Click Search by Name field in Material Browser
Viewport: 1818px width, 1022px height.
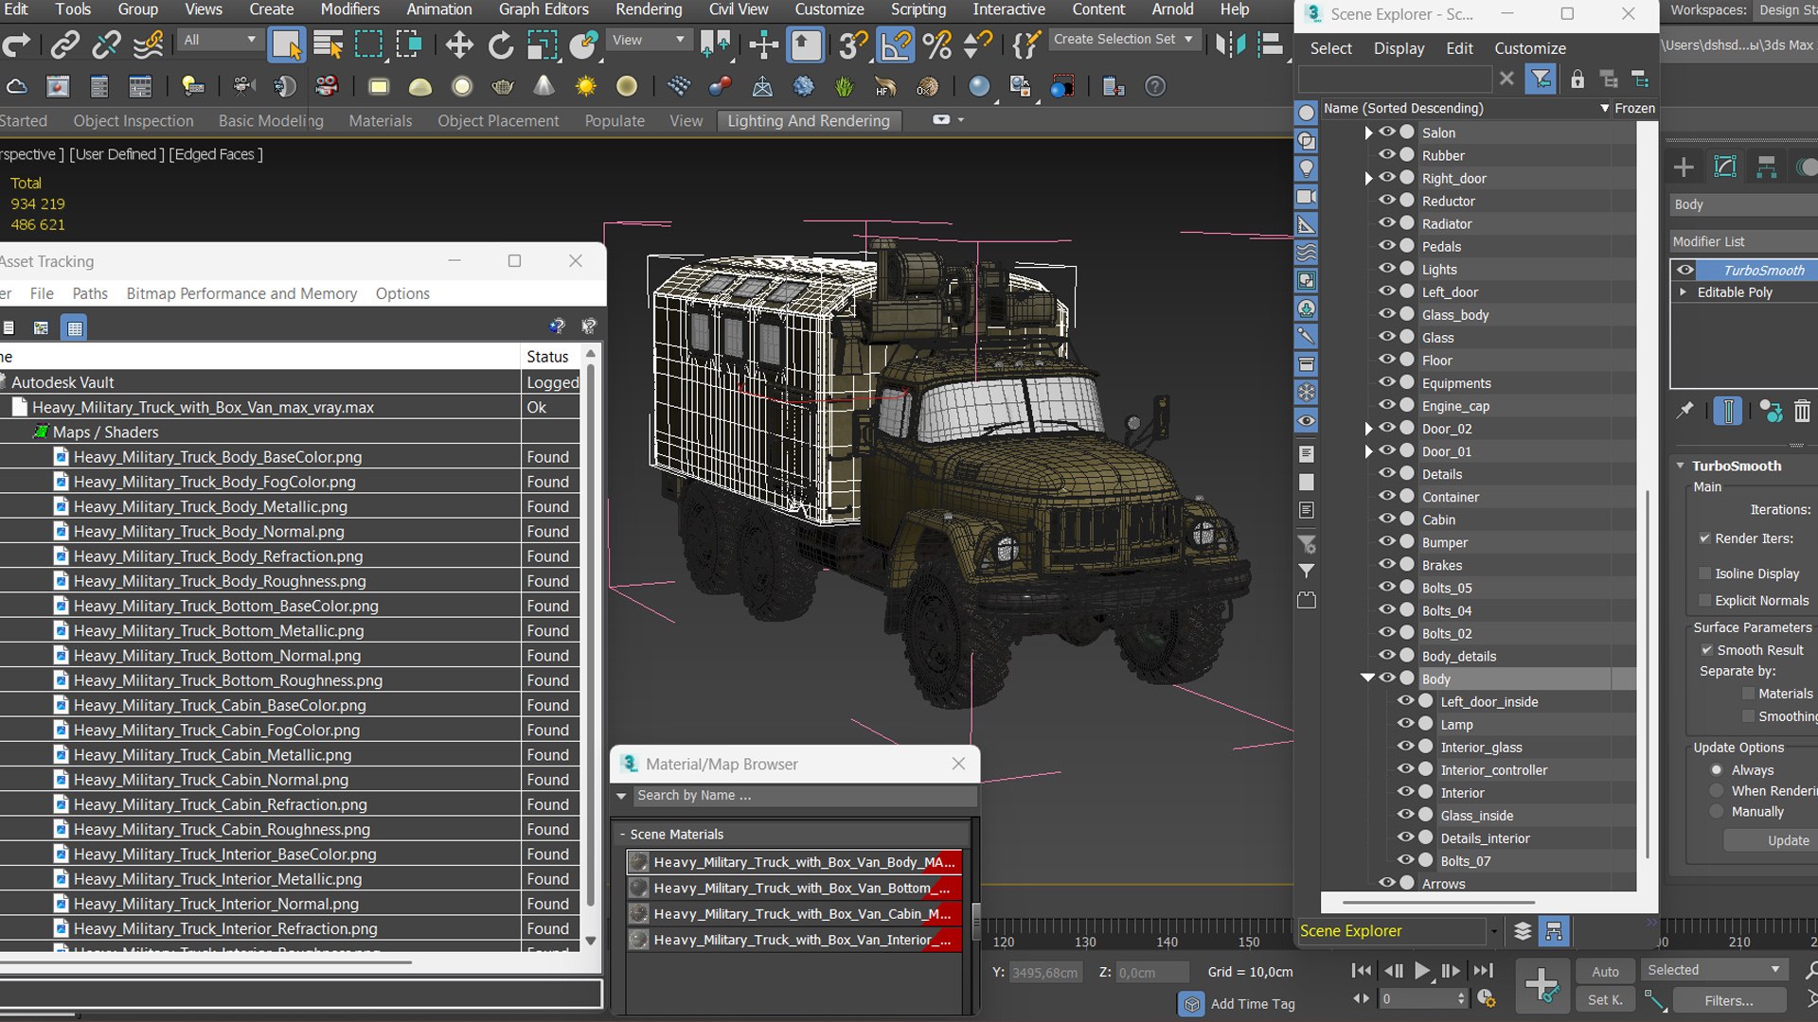805,796
